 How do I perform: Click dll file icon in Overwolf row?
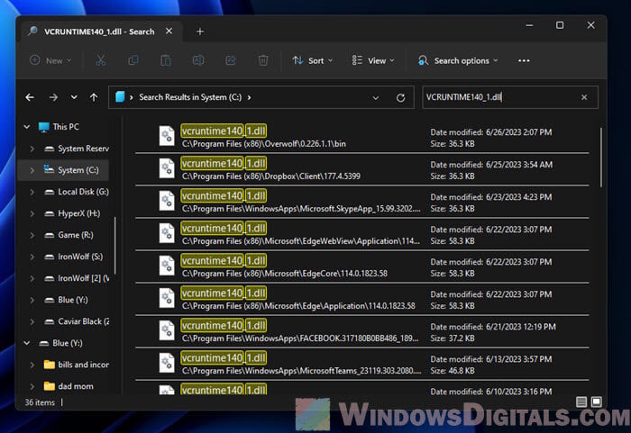(x=167, y=136)
